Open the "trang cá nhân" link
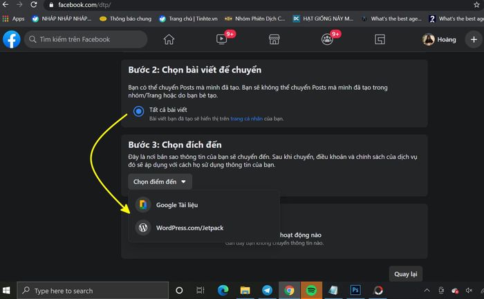Viewport: 484px width, 299px height. (x=246, y=119)
